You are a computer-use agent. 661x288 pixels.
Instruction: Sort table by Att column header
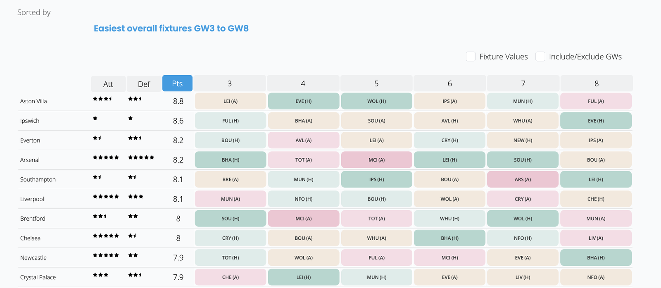tap(108, 84)
